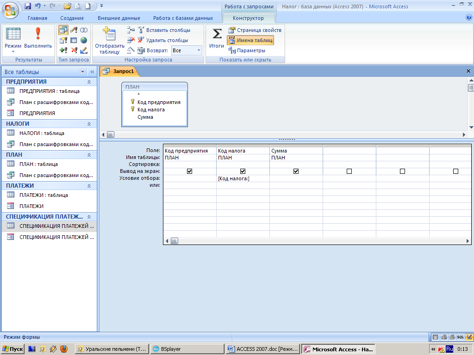Toggle Имена таблиц button off

tap(250, 40)
